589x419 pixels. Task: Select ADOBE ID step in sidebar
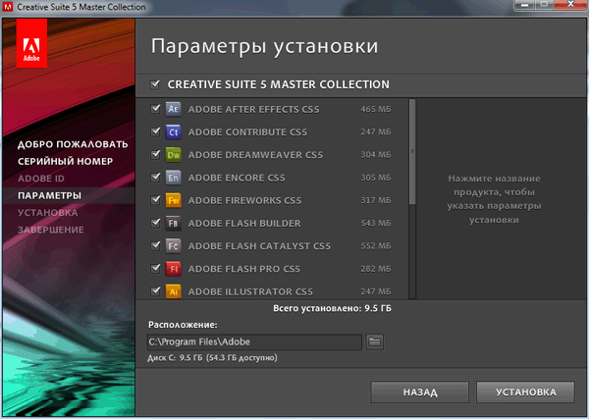pyautogui.click(x=41, y=179)
